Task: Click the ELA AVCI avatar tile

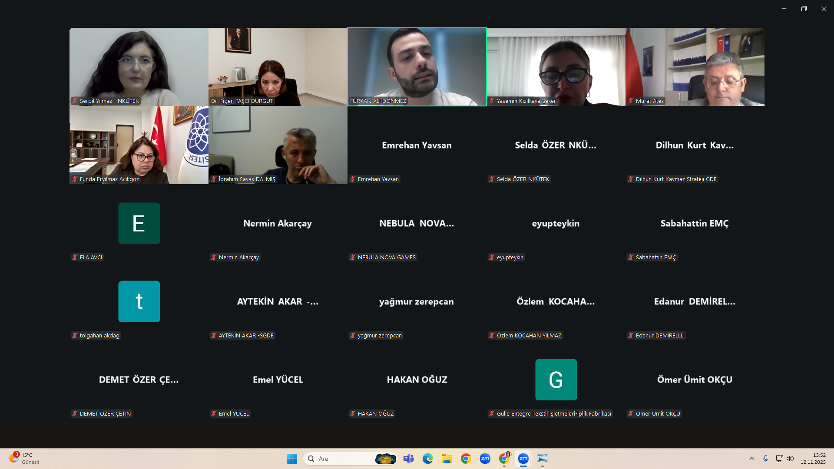Action: coord(139,223)
